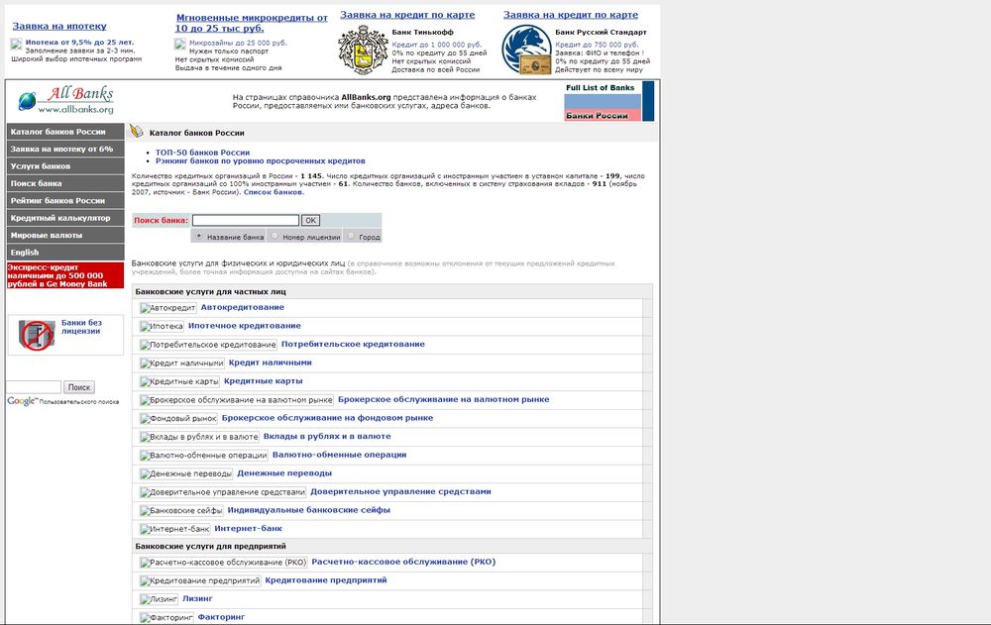Click the Интернет-банк broken image
The image size is (991, 625).
pyautogui.click(x=174, y=528)
